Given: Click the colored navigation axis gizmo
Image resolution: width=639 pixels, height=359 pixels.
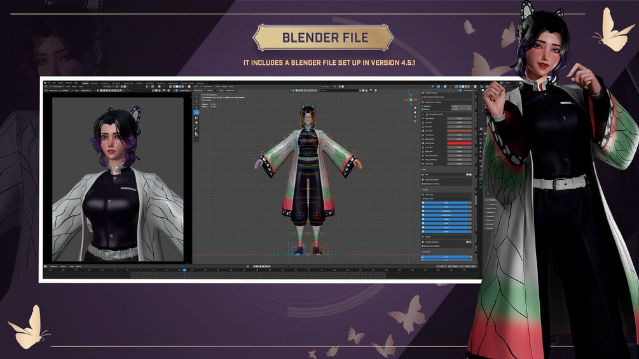Looking at the screenshot, I should click(x=411, y=99).
